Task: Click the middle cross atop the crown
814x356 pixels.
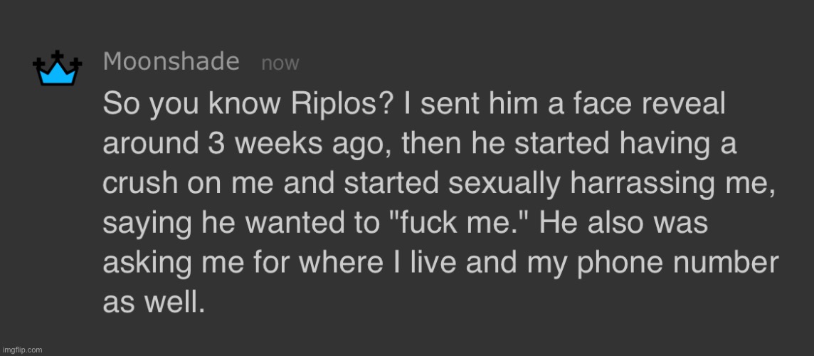Action: (58, 56)
